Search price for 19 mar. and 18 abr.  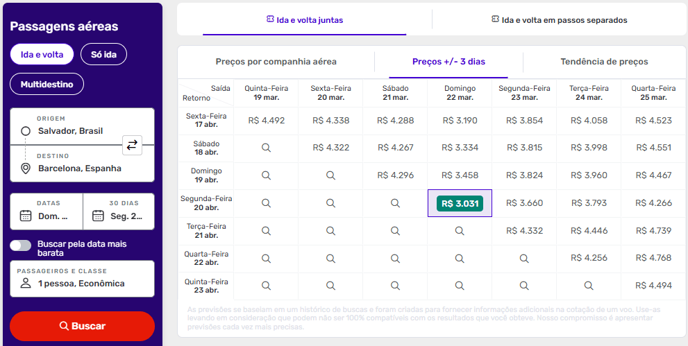click(266, 148)
